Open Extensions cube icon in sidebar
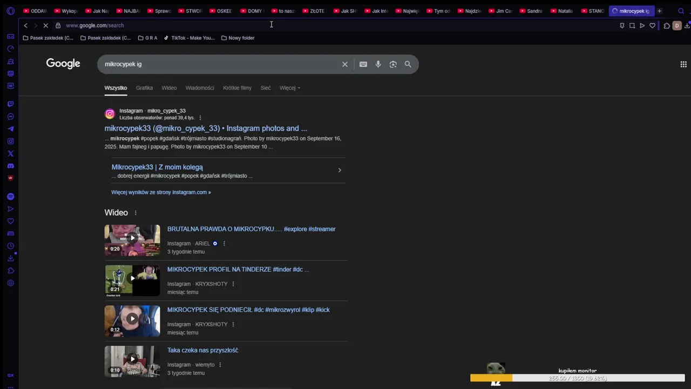This screenshot has width=691, height=389. 10,271
